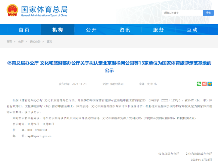Image resolution: width=218 pixels, height=166 pixels.
Task: Open the 互动 navigation tab
Action: (x=192, y=30)
